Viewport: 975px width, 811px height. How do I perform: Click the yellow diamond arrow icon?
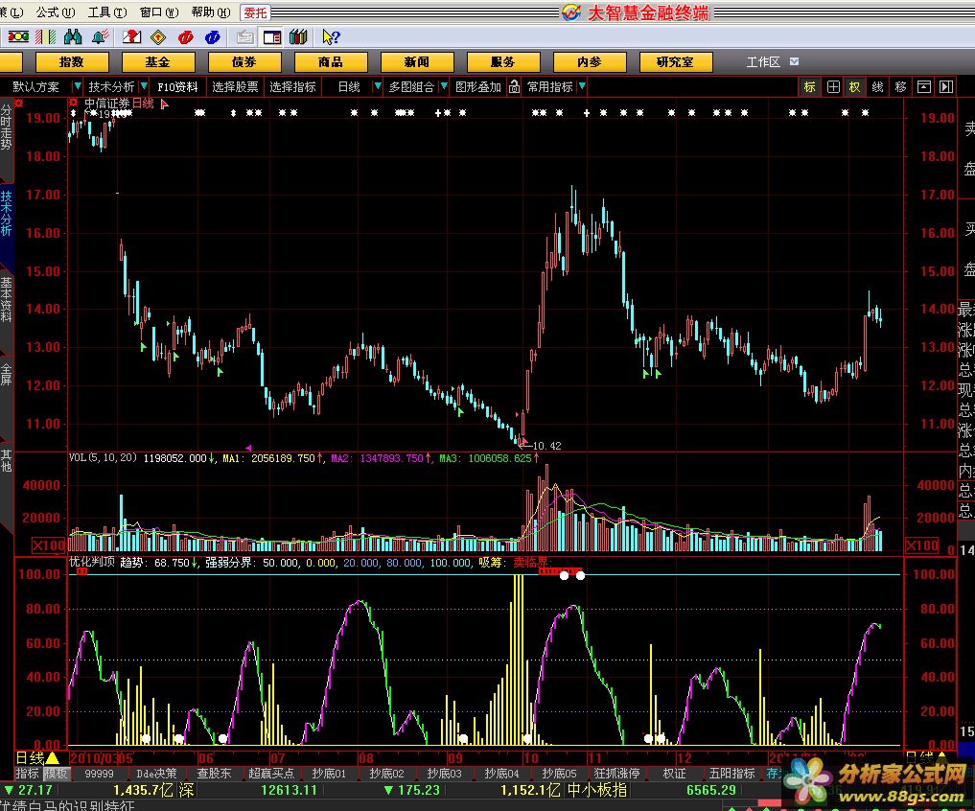(158, 37)
